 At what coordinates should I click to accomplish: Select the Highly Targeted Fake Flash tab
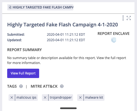click(40, 7)
